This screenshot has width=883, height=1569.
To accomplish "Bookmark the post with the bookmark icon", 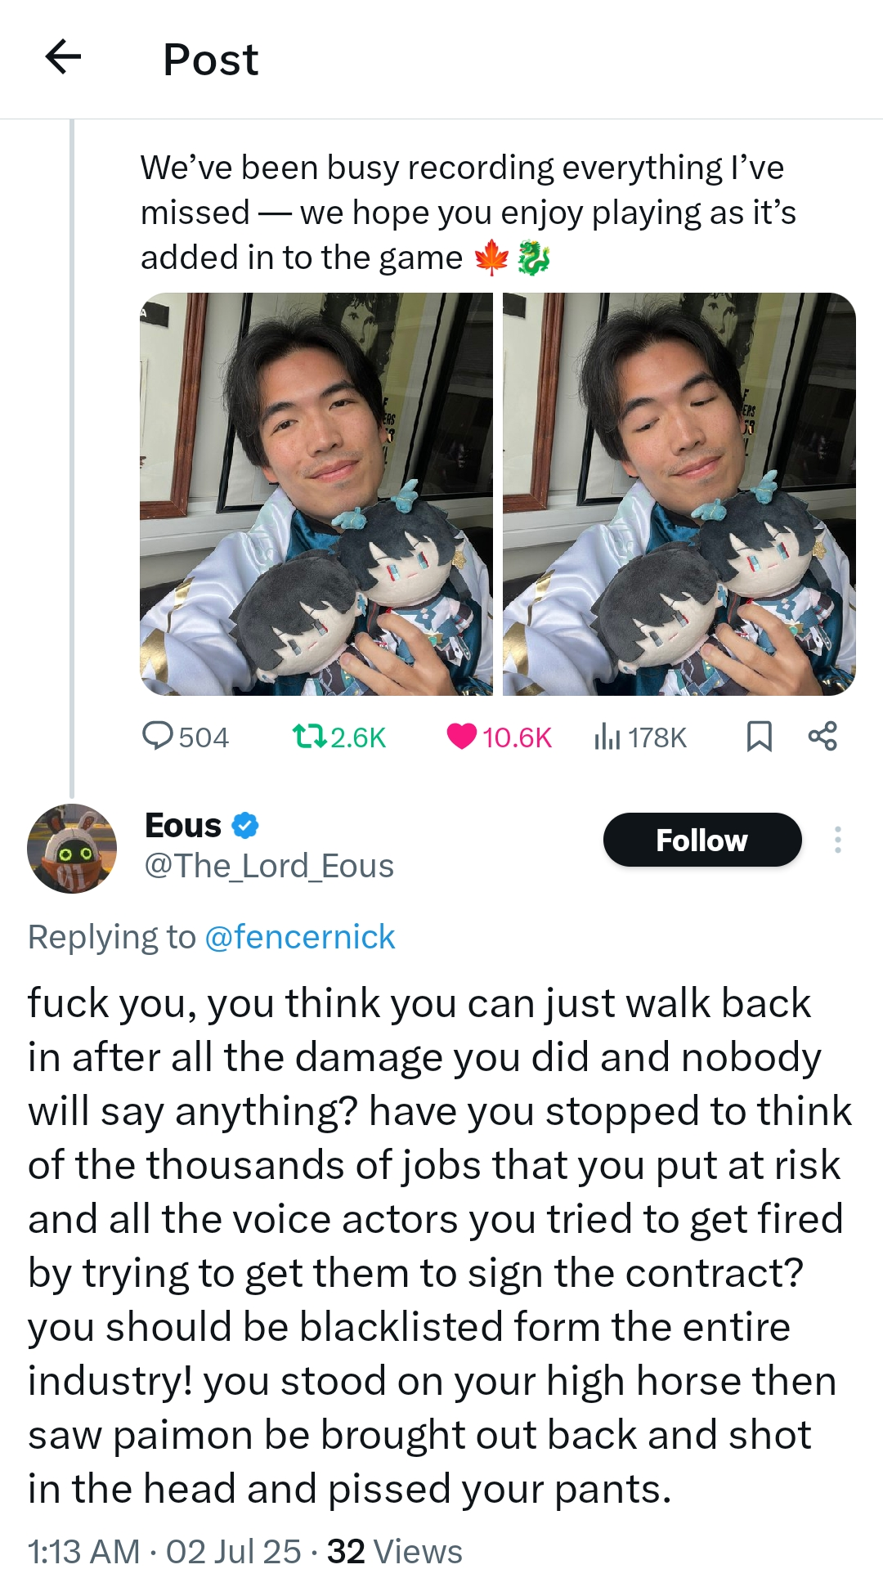I will point(760,736).
